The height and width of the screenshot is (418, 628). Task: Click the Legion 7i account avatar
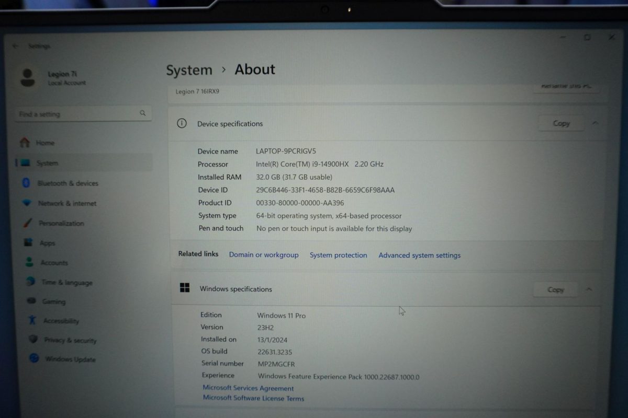coord(28,77)
